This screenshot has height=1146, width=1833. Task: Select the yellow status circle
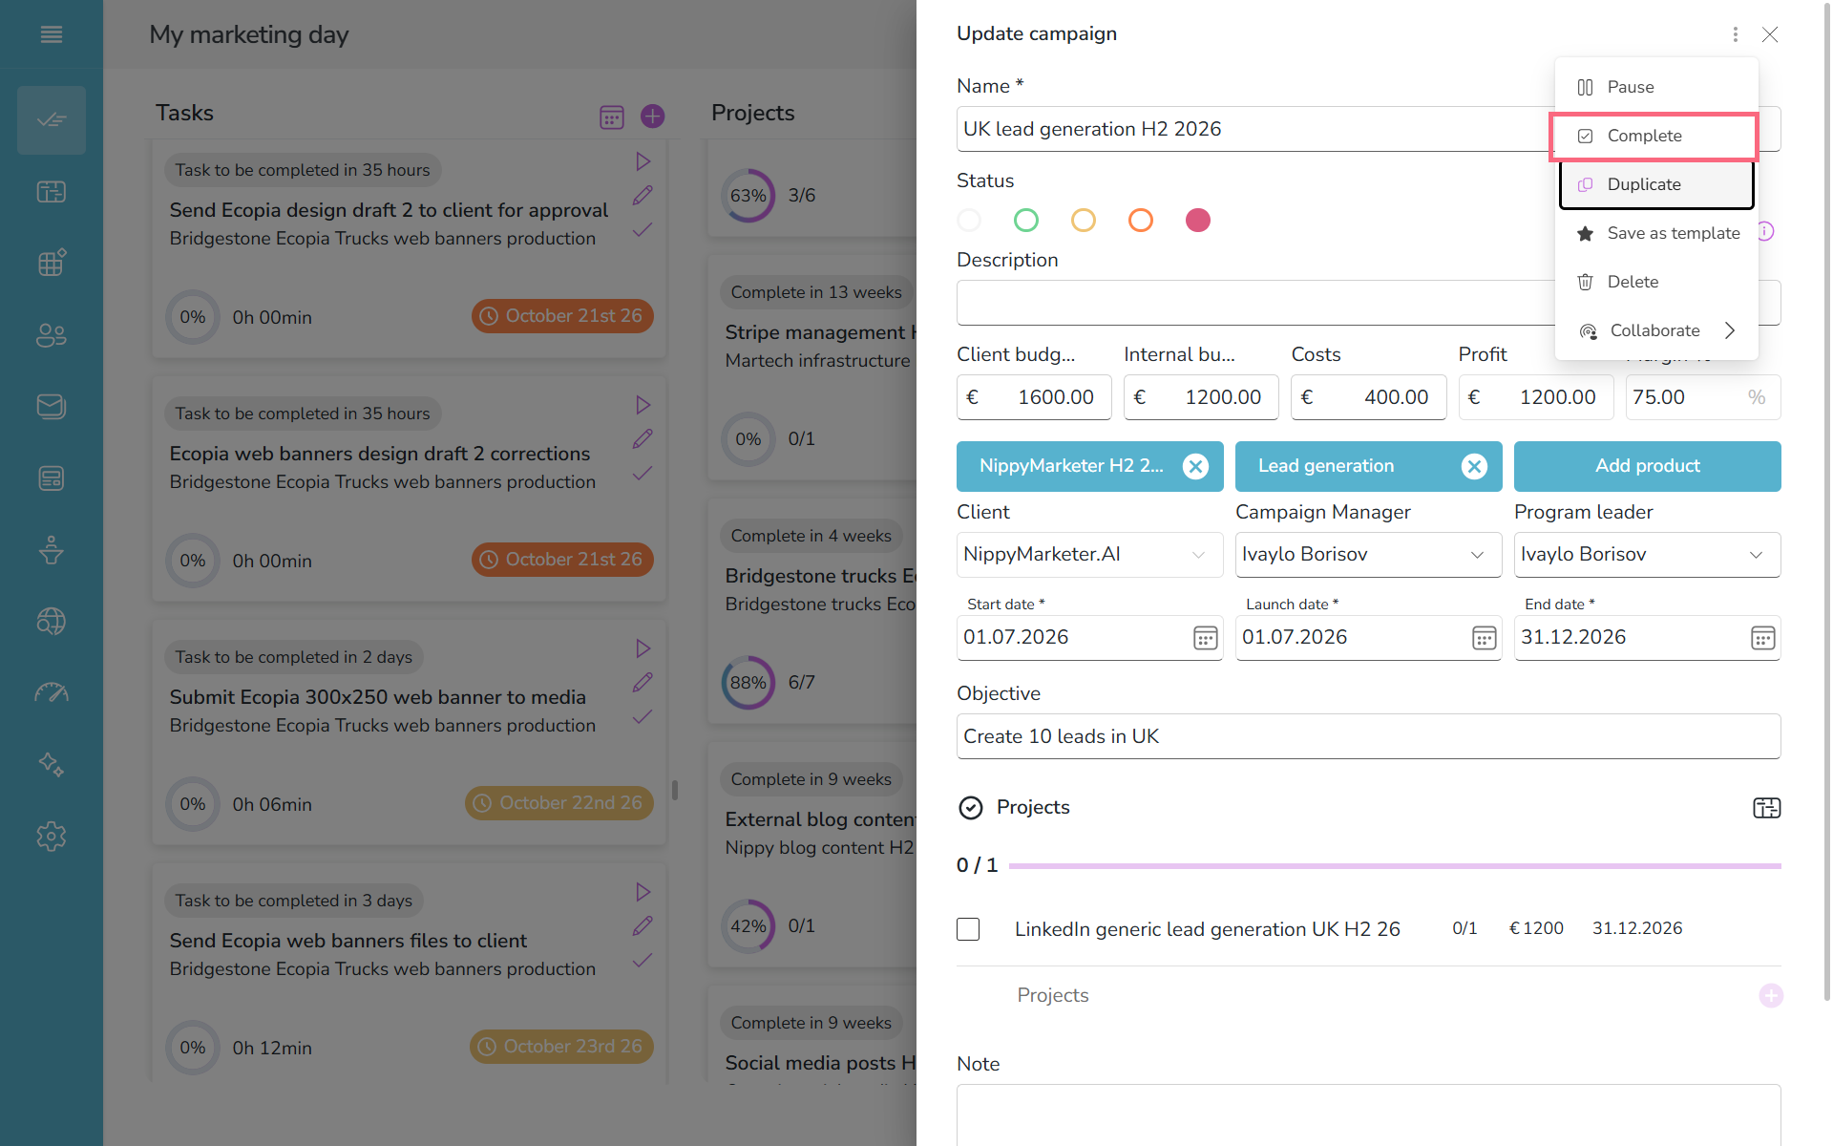point(1084,221)
